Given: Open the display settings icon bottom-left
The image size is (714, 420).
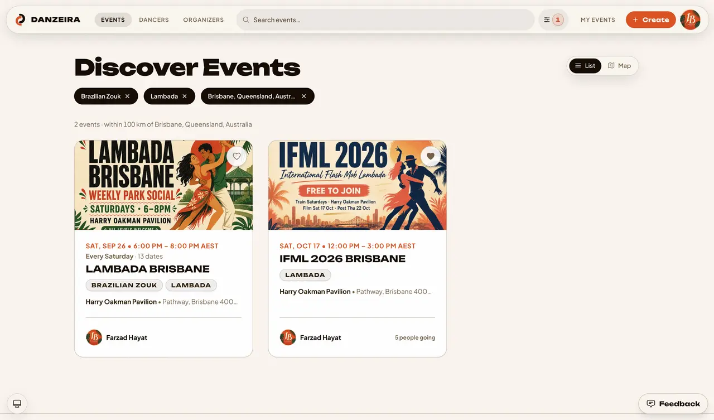Looking at the screenshot, I should pyautogui.click(x=17, y=403).
